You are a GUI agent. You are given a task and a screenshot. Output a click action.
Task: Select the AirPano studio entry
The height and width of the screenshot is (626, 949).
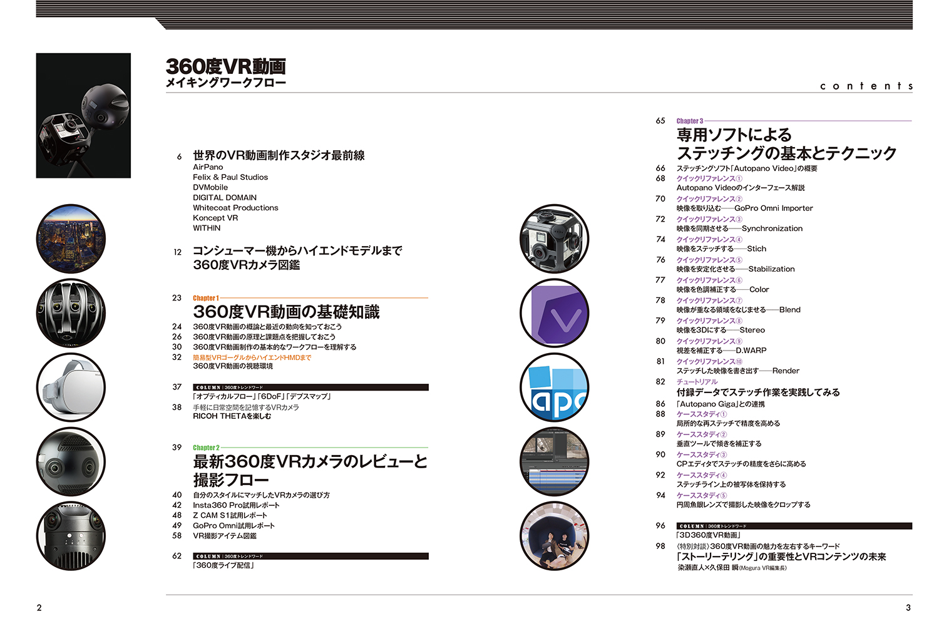pyautogui.click(x=208, y=167)
